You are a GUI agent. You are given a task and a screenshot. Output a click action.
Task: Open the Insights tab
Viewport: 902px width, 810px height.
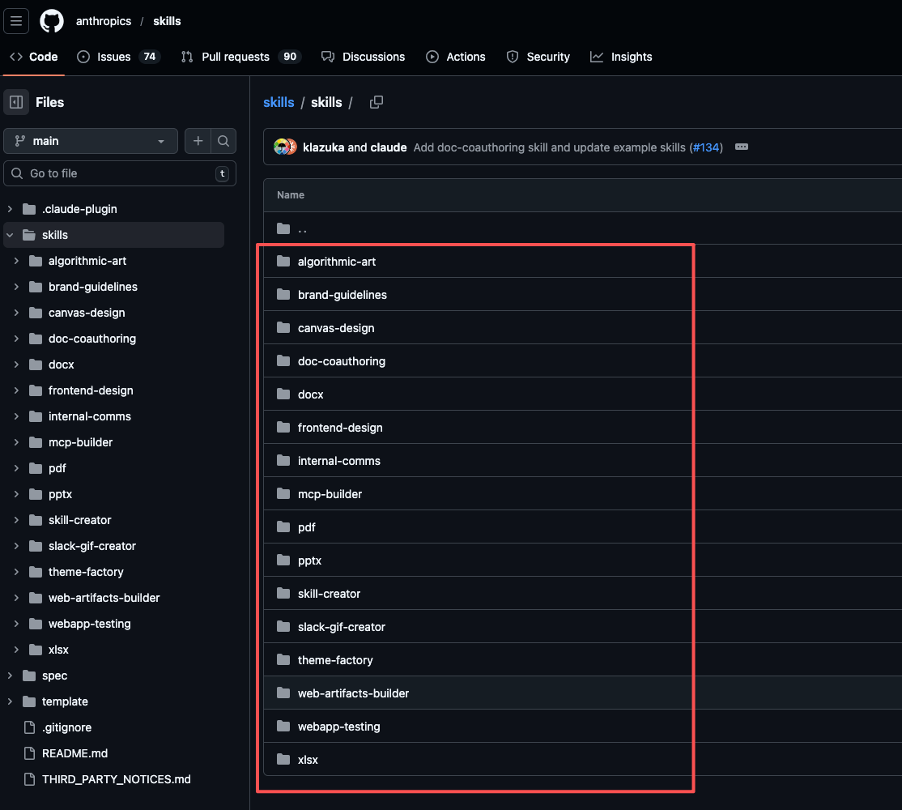(621, 57)
